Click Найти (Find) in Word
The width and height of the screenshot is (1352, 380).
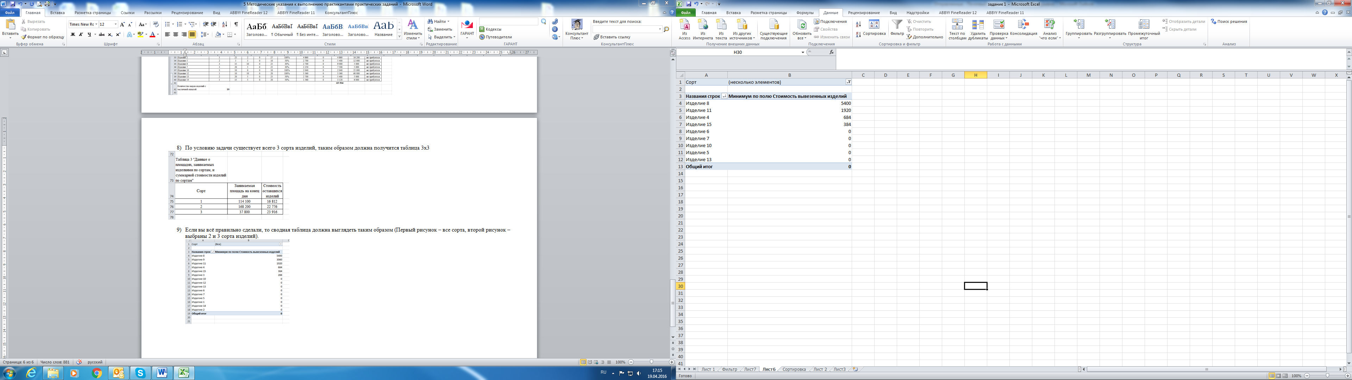(439, 21)
